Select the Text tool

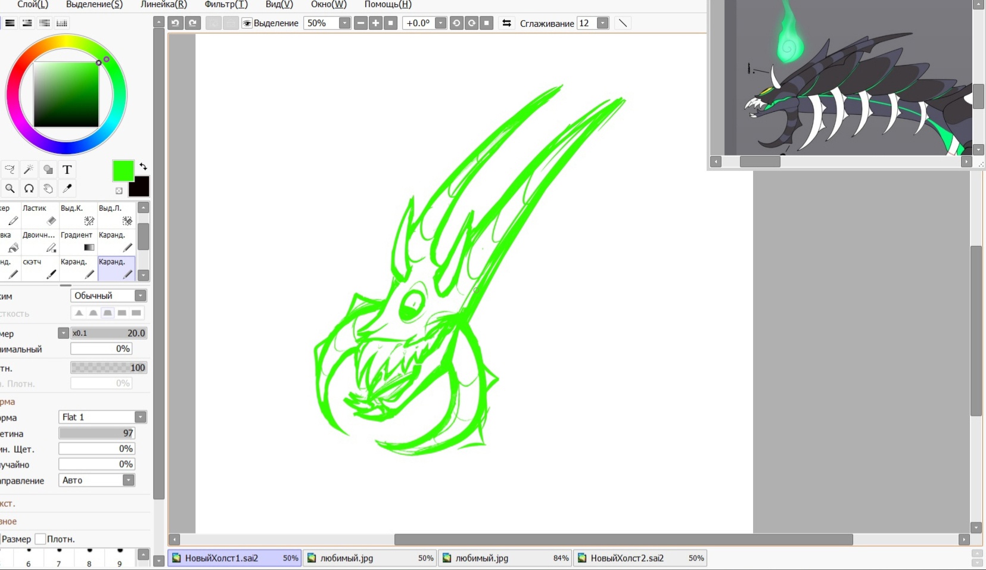(x=67, y=170)
